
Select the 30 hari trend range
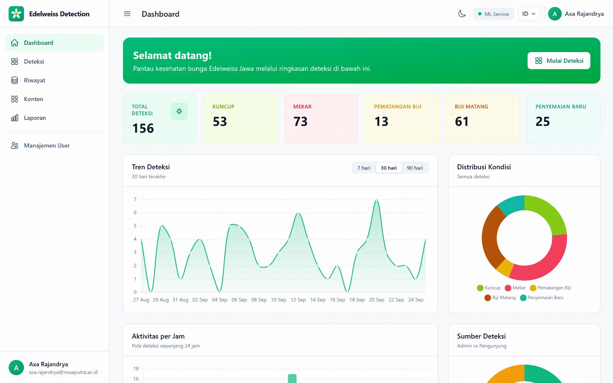coord(389,168)
